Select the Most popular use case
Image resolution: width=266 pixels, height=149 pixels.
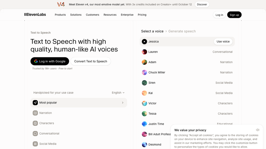pos(79,103)
